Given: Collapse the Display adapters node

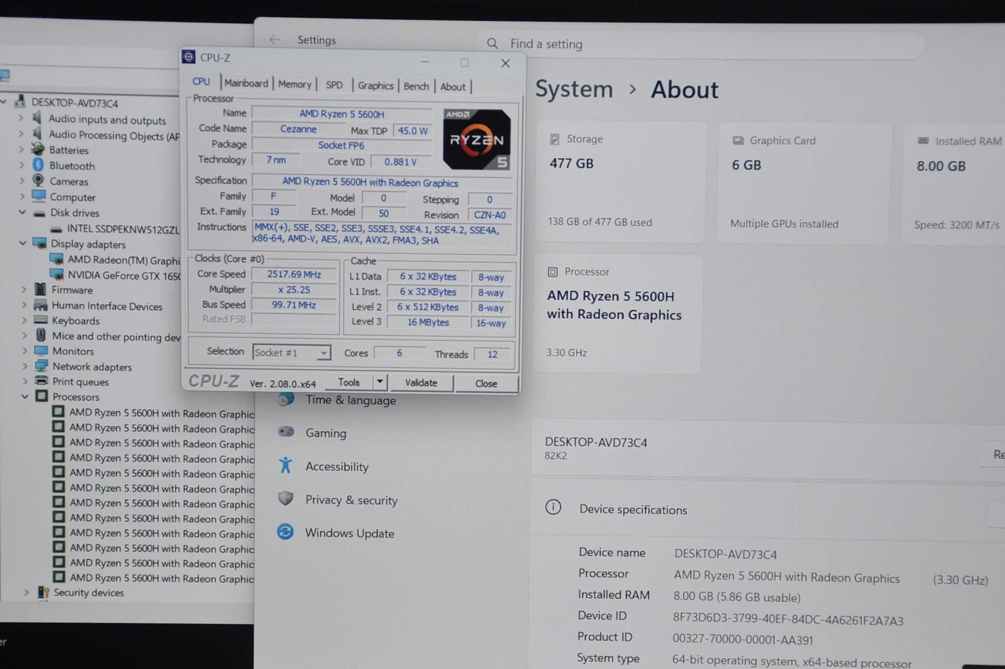Looking at the screenshot, I should pos(22,243).
